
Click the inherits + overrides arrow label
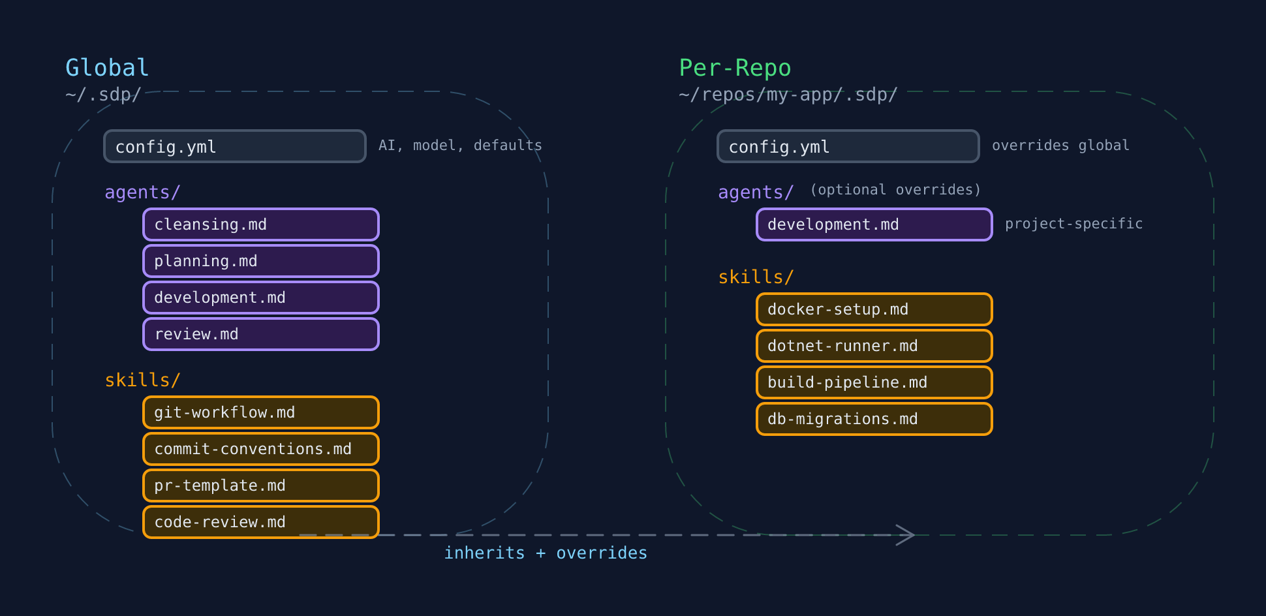[x=546, y=553]
